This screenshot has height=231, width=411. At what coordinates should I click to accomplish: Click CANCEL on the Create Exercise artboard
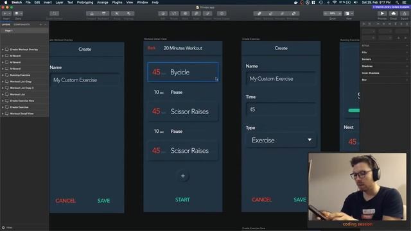pos(261,200)
